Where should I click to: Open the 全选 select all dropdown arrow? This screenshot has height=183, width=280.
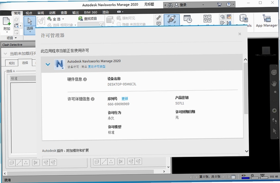63,19
